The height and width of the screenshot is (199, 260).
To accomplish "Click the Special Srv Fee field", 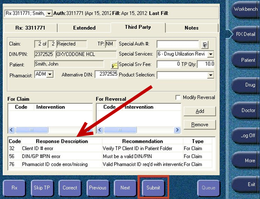I will [168, 64].
